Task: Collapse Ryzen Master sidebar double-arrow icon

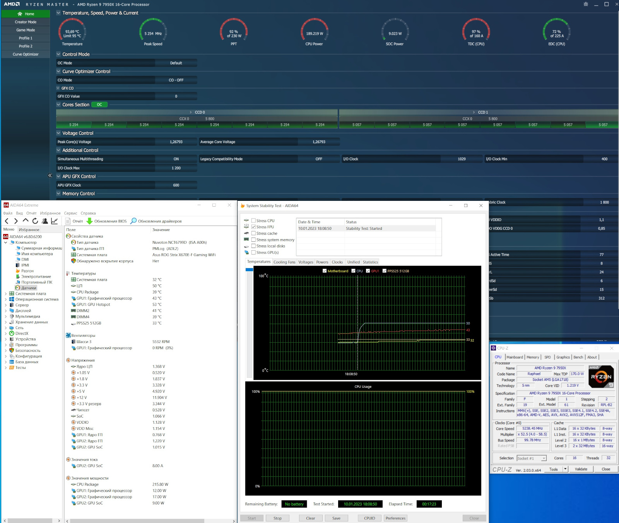Action: [x=50, y=175]
